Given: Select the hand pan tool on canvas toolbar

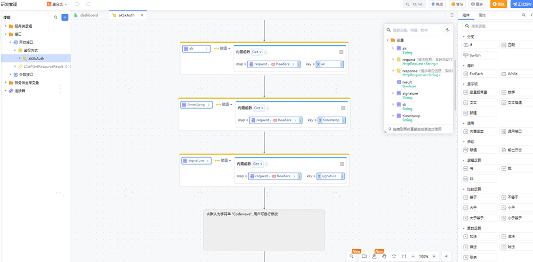Looking at the screenshot, I should point(384,256).
